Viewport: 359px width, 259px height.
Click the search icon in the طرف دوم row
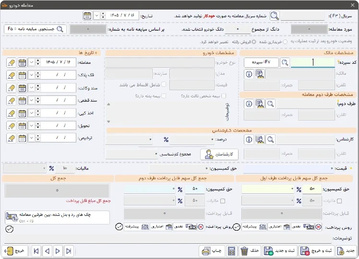click(x=270, y=104)
